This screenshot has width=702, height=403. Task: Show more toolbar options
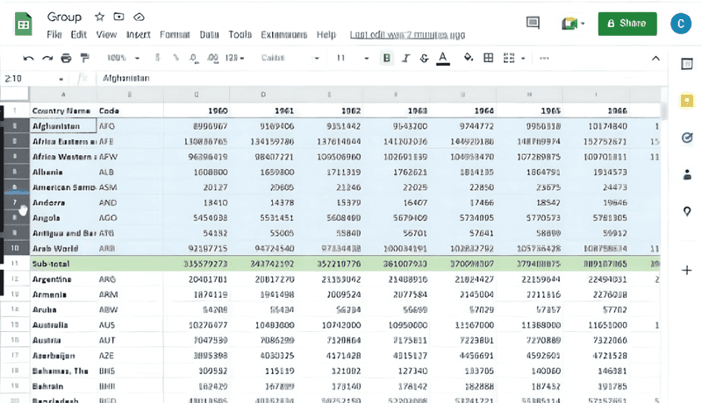tap(544, 58)
